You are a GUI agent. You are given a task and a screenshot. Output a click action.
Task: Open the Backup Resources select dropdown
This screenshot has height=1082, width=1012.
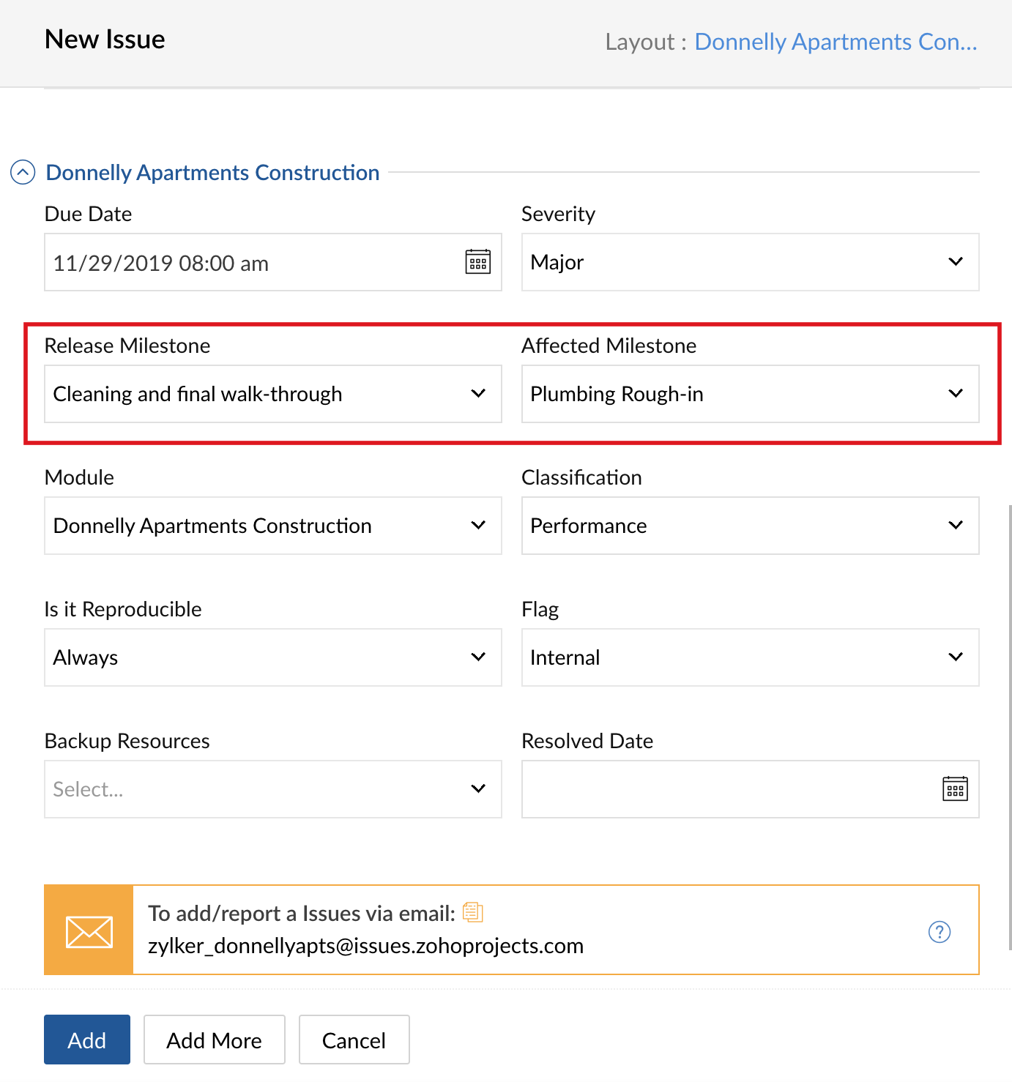click(272, 789)
